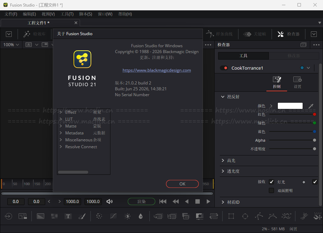Expand the Metadata category
323x233 pixels.
coord(61,133)
